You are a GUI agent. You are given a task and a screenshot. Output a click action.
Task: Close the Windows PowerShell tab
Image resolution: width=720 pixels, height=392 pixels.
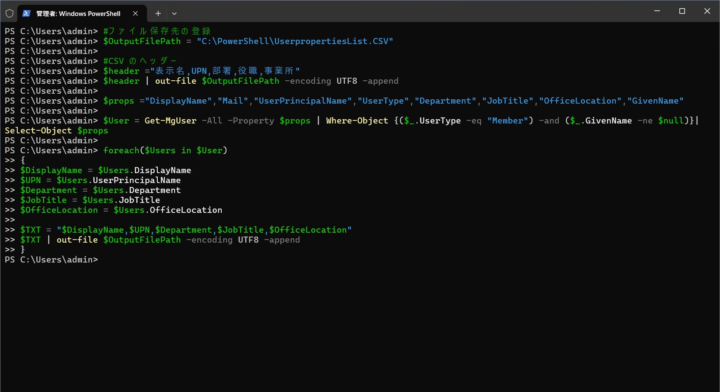click(135, 13)
